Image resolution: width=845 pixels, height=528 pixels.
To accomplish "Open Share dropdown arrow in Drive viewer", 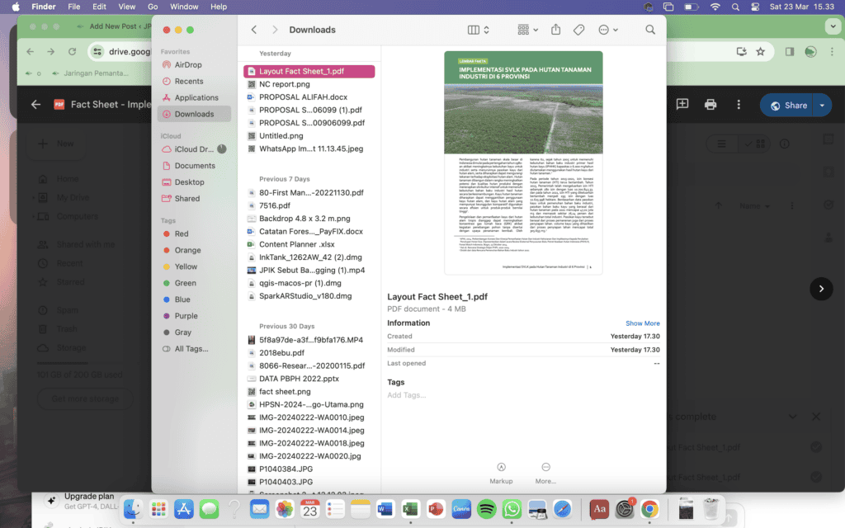I will [x=823, y=105].
